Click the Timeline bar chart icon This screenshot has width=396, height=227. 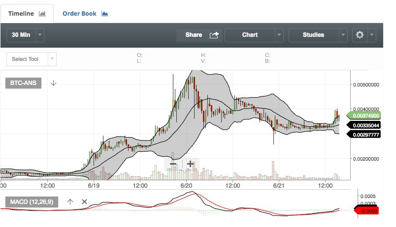tap(42, 14)
